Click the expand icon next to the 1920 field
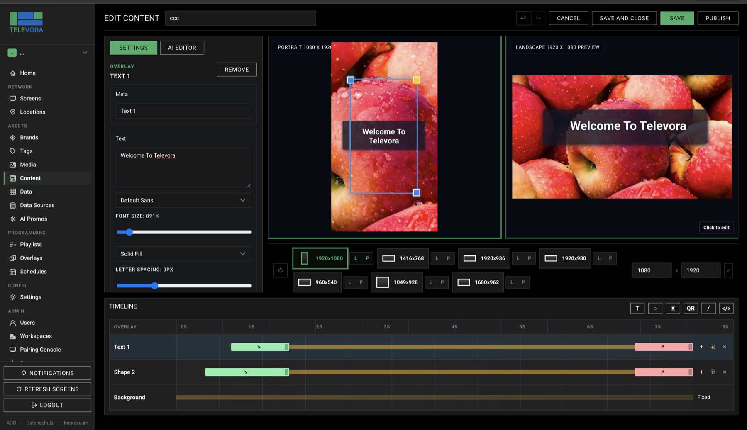The width and height of the screenshot is (747, 430). (728, 270)
